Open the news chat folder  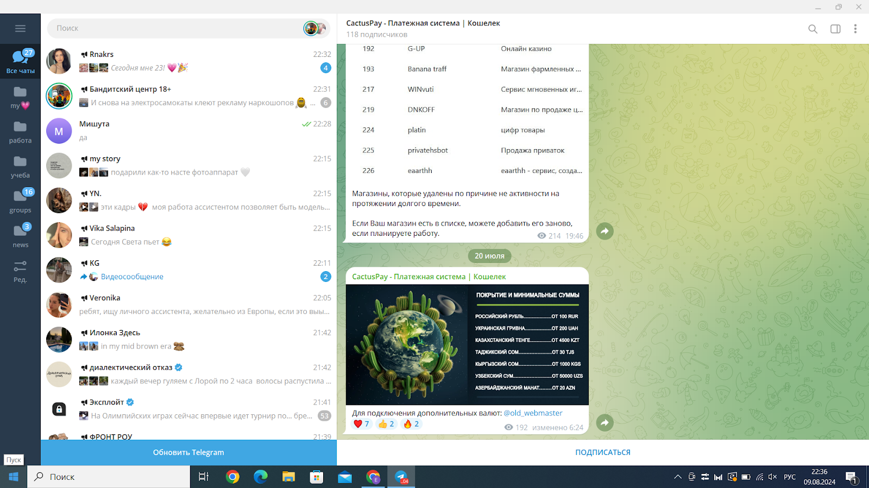coord(20,236)
